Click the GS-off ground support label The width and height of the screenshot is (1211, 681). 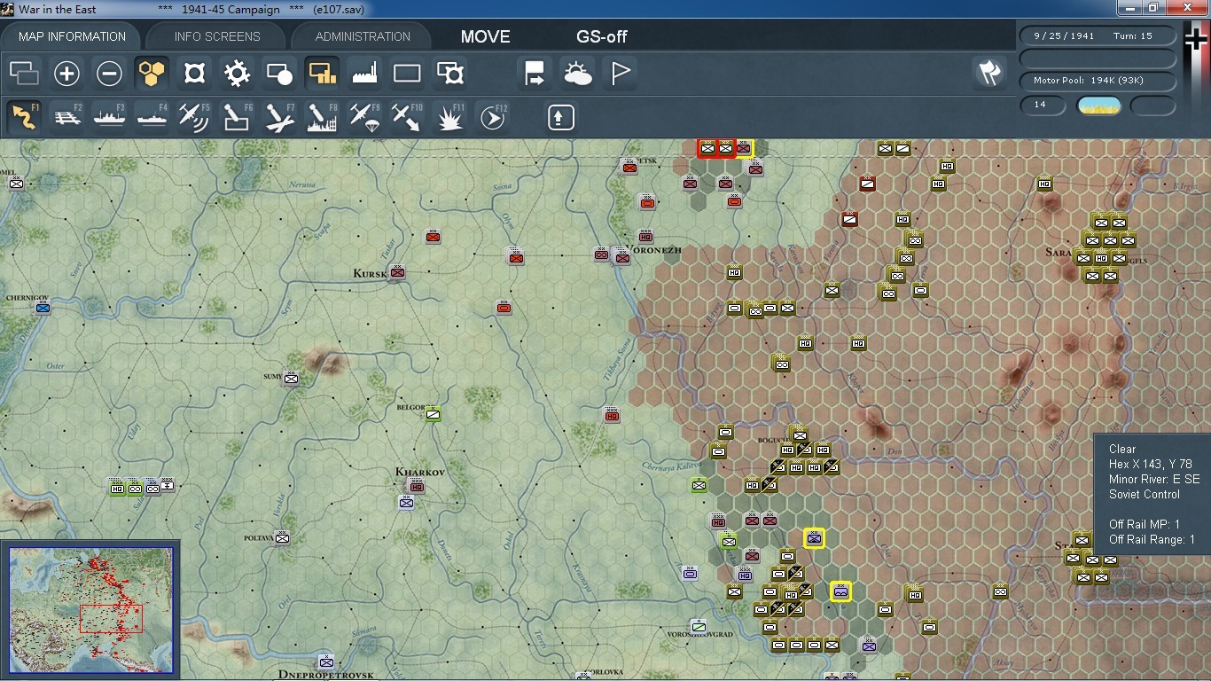click(602, 36)
